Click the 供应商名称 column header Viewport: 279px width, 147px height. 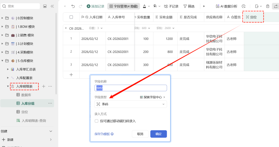[x=214, y=17]
